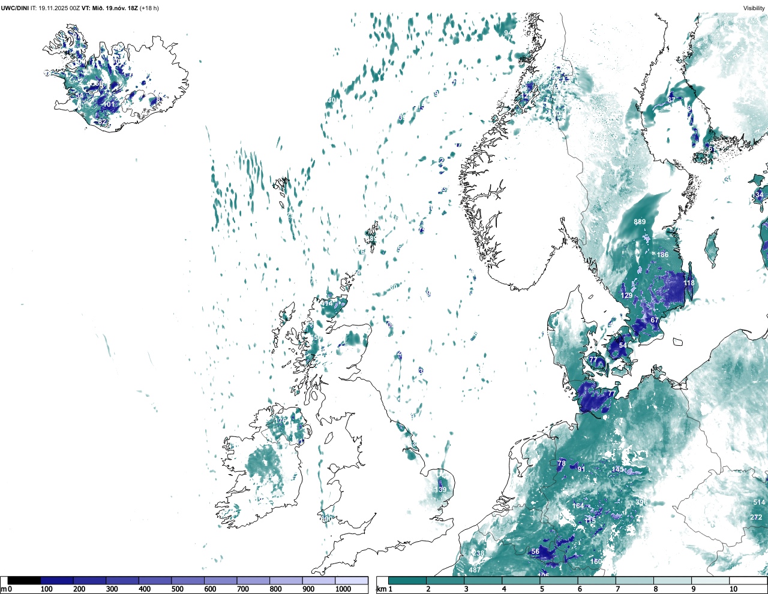Click the '78' visibility value on map
This screenshot has height=594, width=768.
click(x=562, y=463)
